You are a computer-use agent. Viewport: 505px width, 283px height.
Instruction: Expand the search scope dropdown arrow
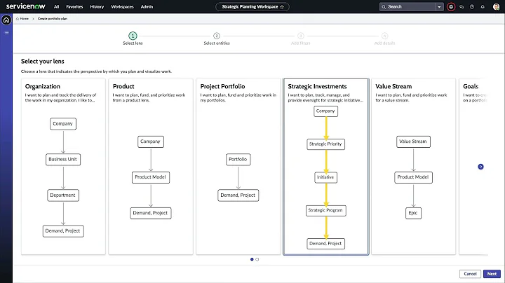pos(439,6)
